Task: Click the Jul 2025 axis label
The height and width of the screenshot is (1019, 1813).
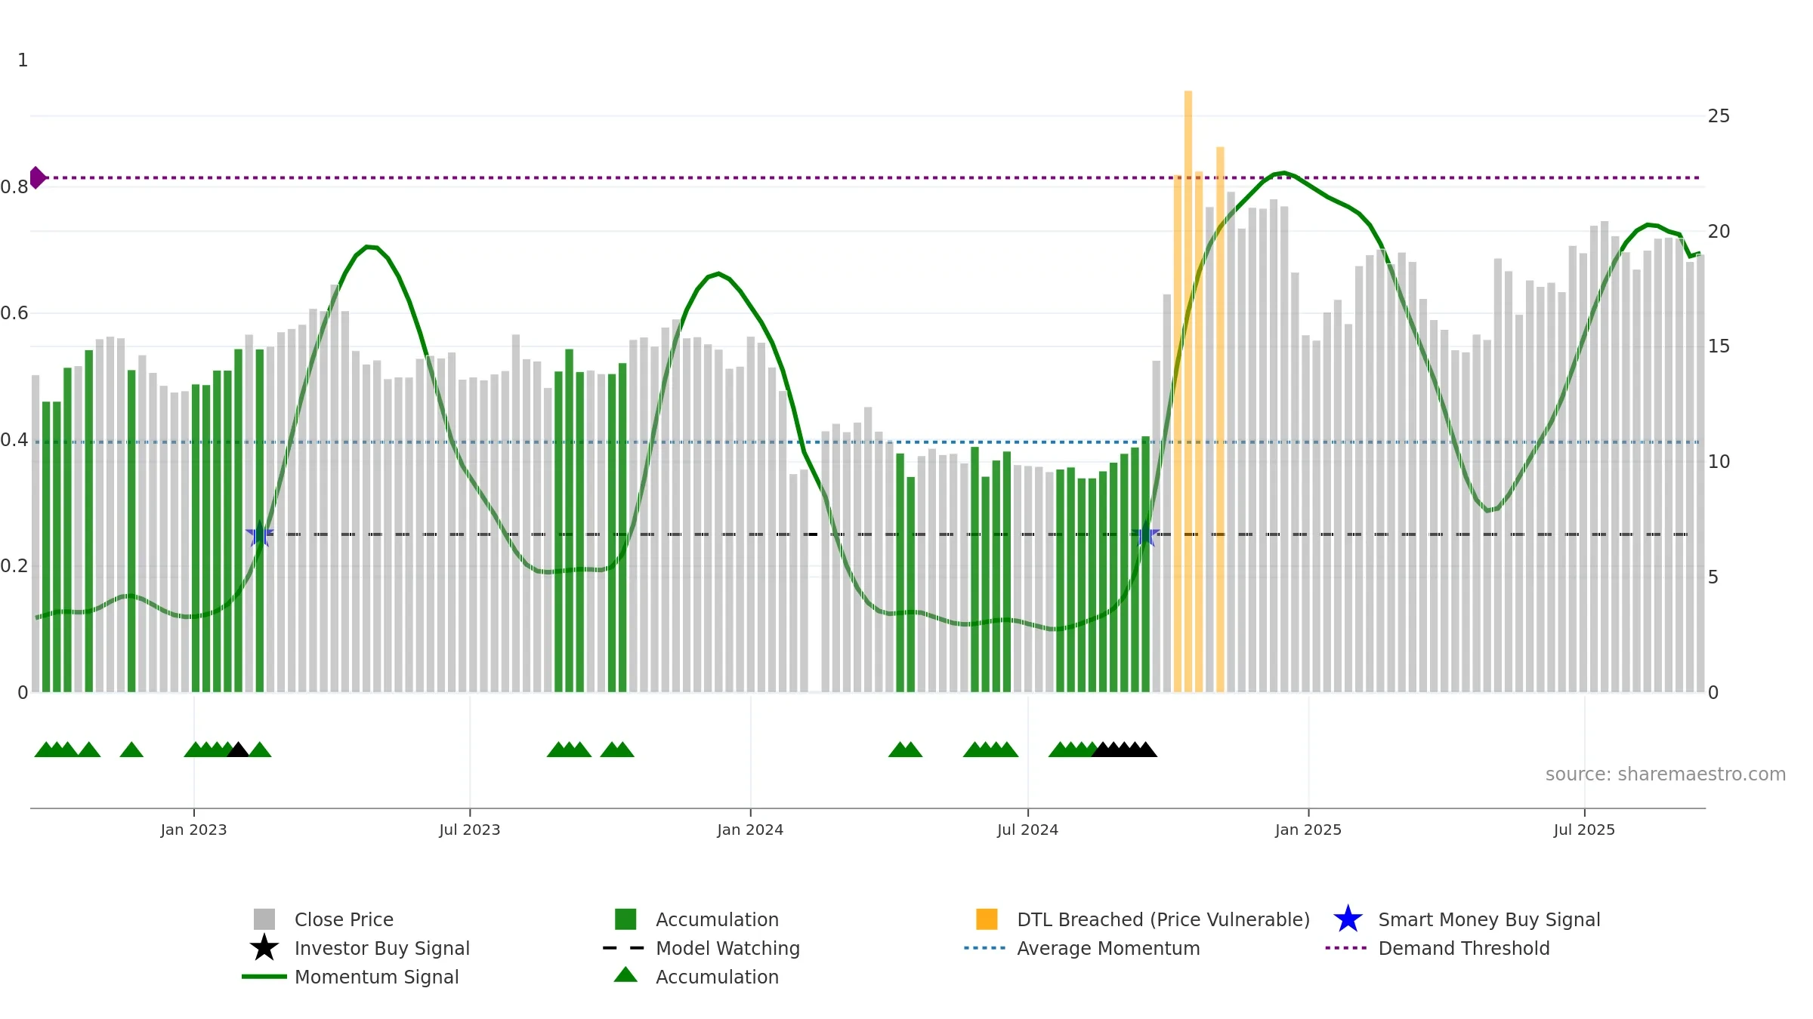Action: pyautogui.click(x=1584, y=830)
